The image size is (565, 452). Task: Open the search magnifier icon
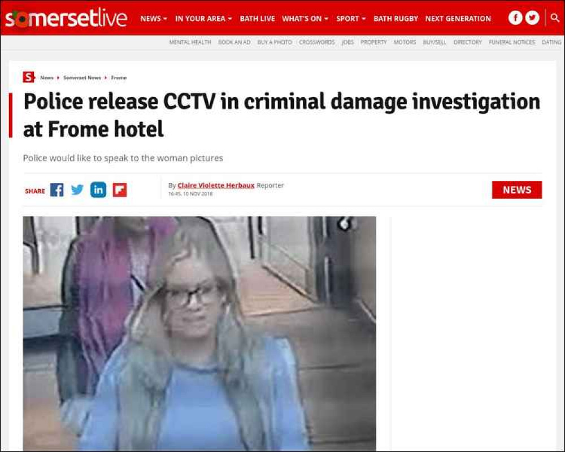point(555,18)
